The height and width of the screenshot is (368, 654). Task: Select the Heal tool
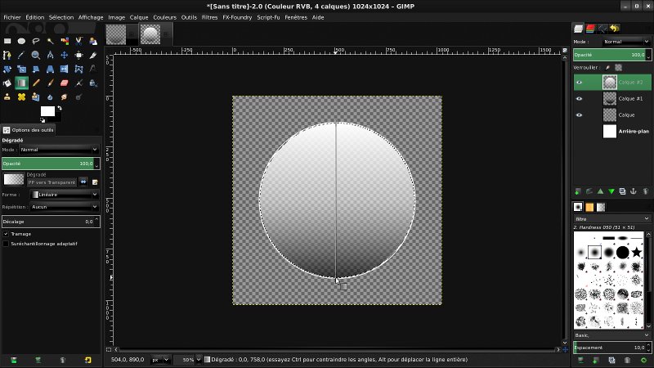(22, 97)
